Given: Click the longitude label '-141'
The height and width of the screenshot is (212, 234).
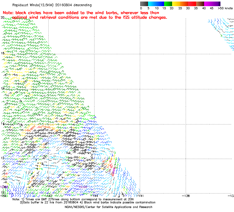Looking at the screenshot, I should pyautogui.click(x=140, y=196).
